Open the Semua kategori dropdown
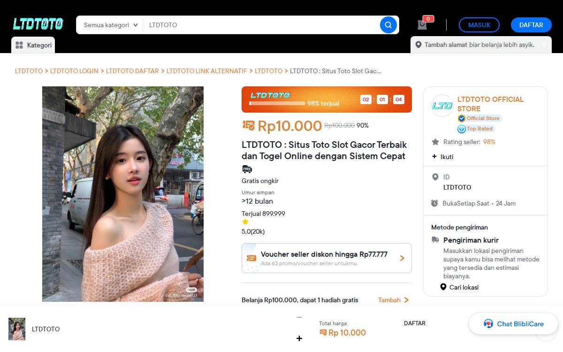Viewport: 563px width, 352px height. pos(111,25)
